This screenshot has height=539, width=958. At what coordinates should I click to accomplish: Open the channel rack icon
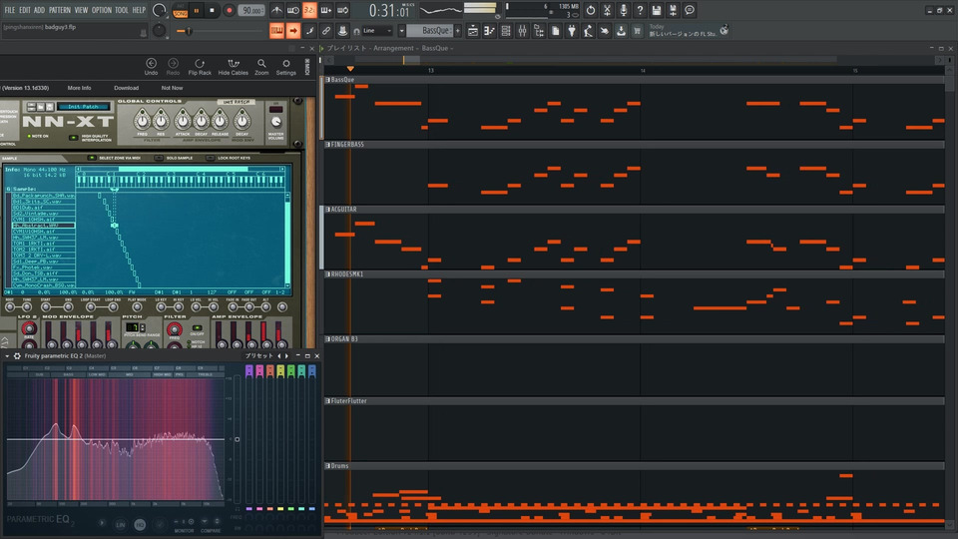tap(506, 31)
